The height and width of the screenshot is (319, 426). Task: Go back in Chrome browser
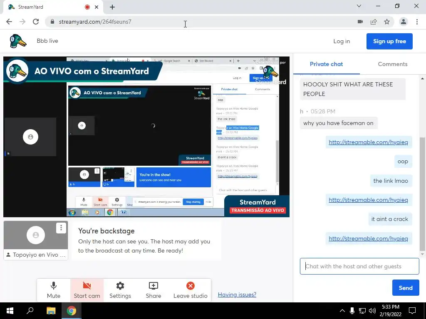(x=9, y=22)
